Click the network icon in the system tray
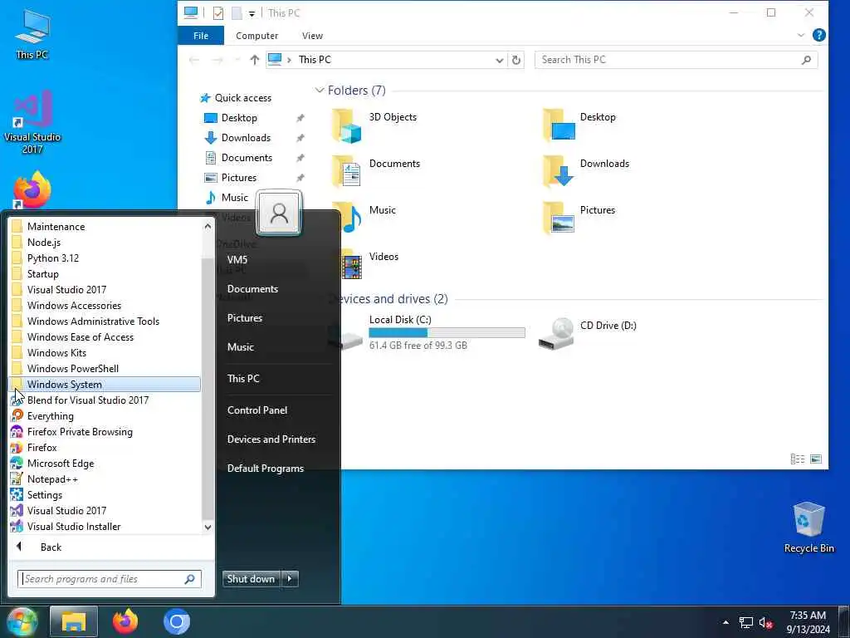 [746, 623]
